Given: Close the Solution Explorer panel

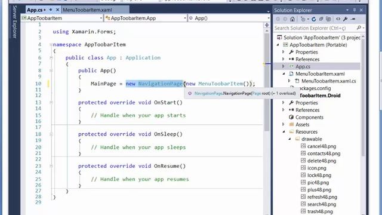Looking at the screenshot, I should 361,10.
